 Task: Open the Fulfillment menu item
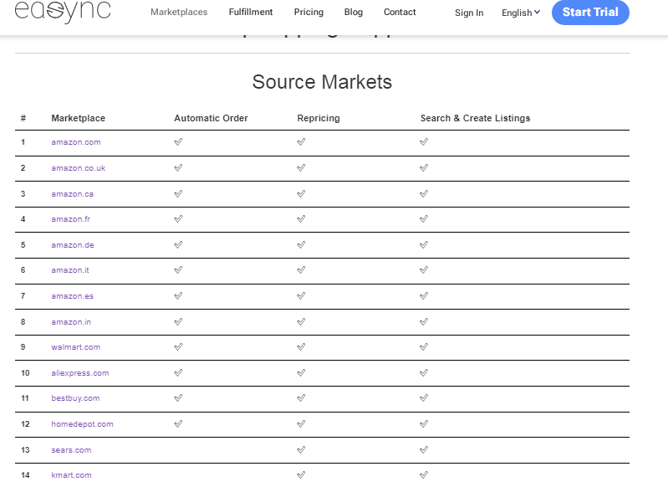coord(251,12)
